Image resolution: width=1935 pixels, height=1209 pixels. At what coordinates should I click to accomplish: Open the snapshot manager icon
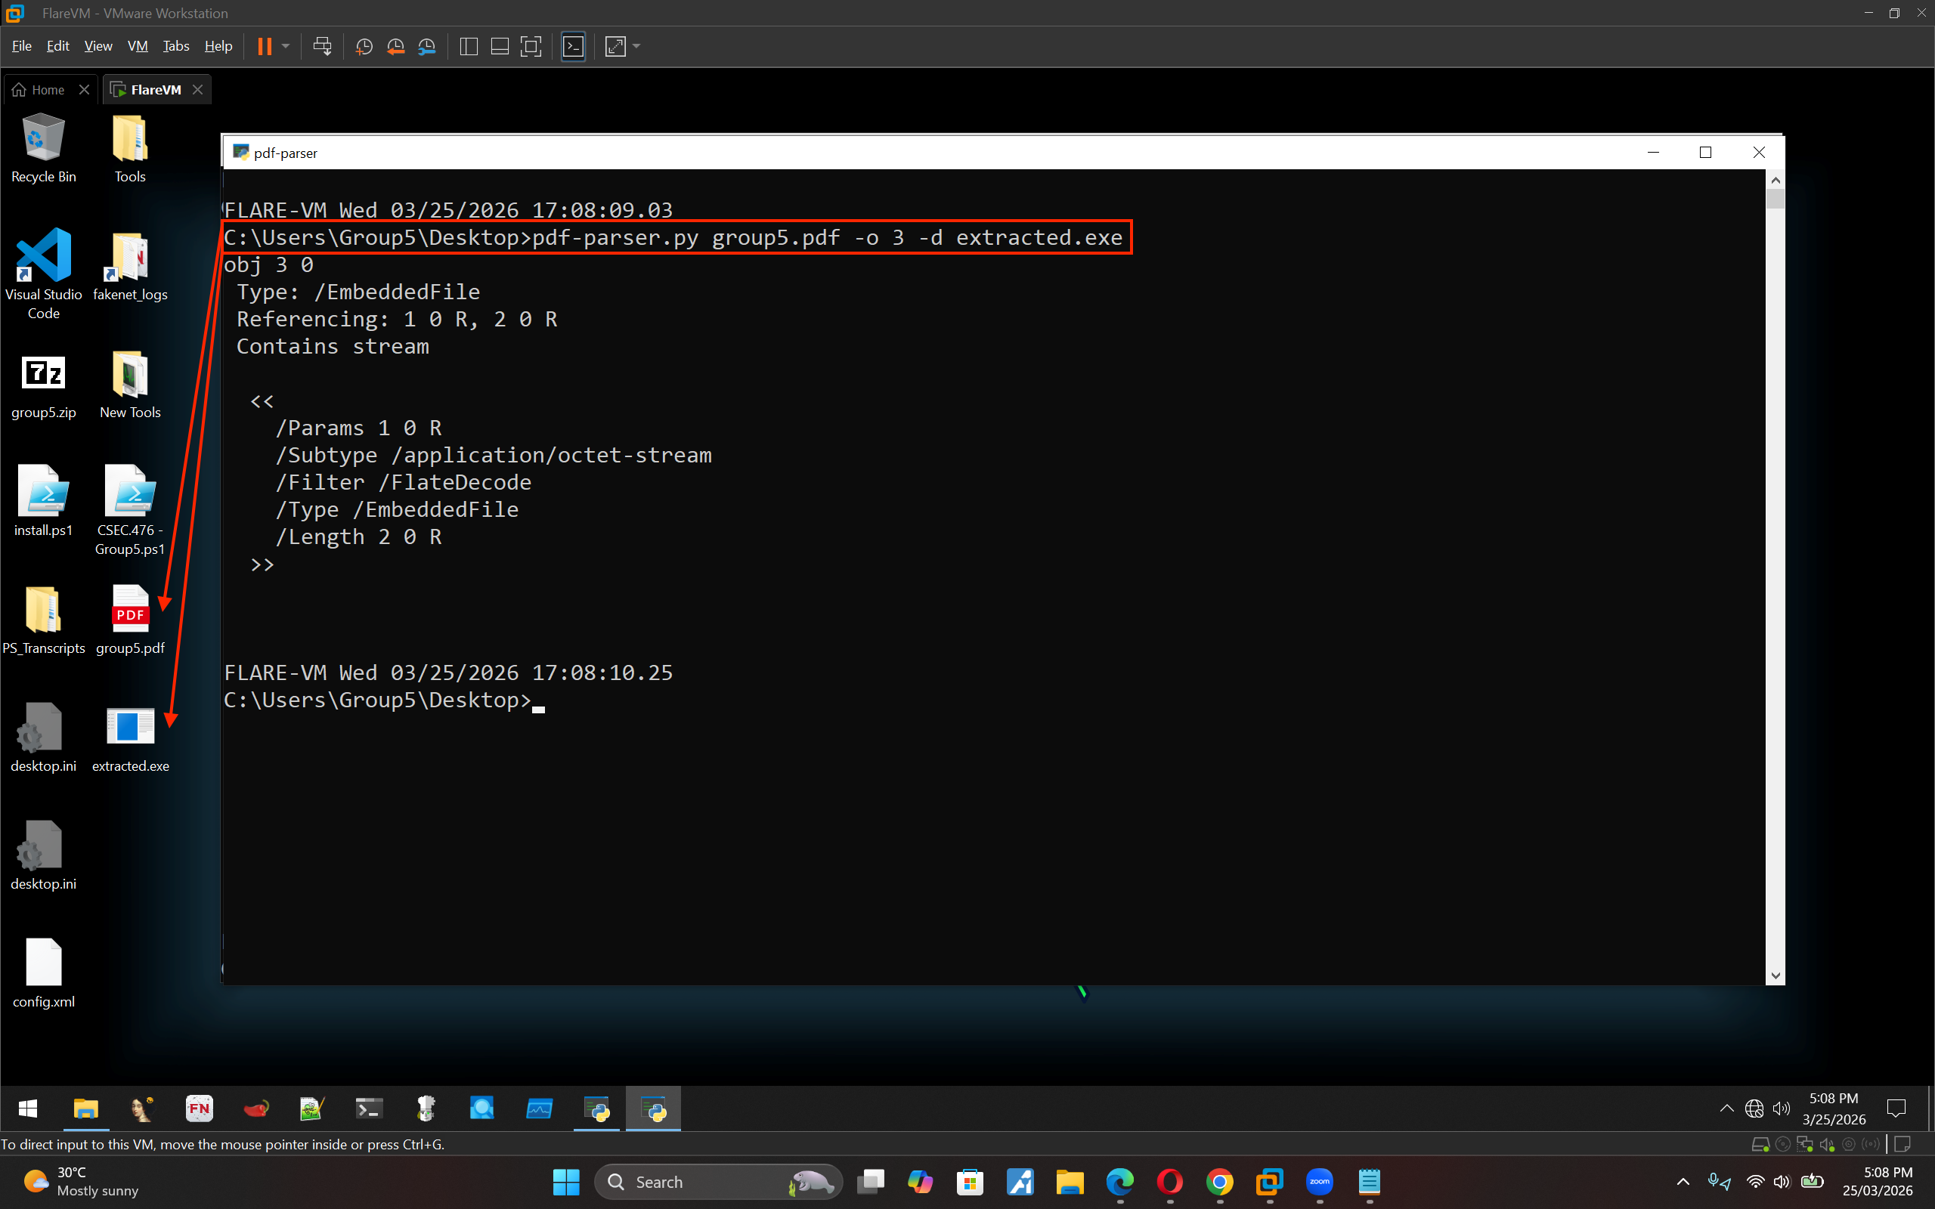(427, 46)
